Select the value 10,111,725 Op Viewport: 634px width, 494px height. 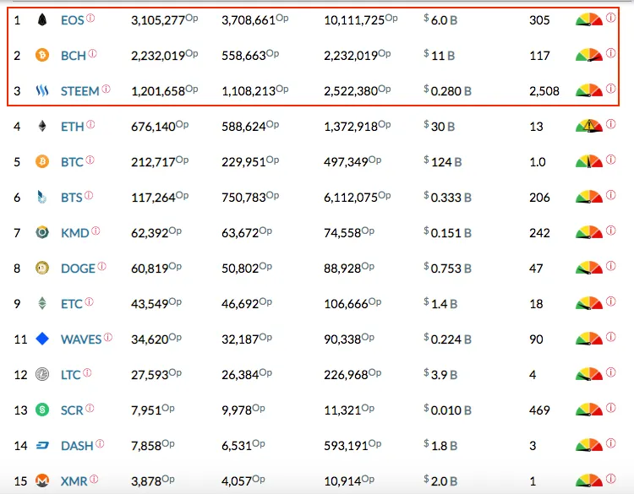click(361, 19)
